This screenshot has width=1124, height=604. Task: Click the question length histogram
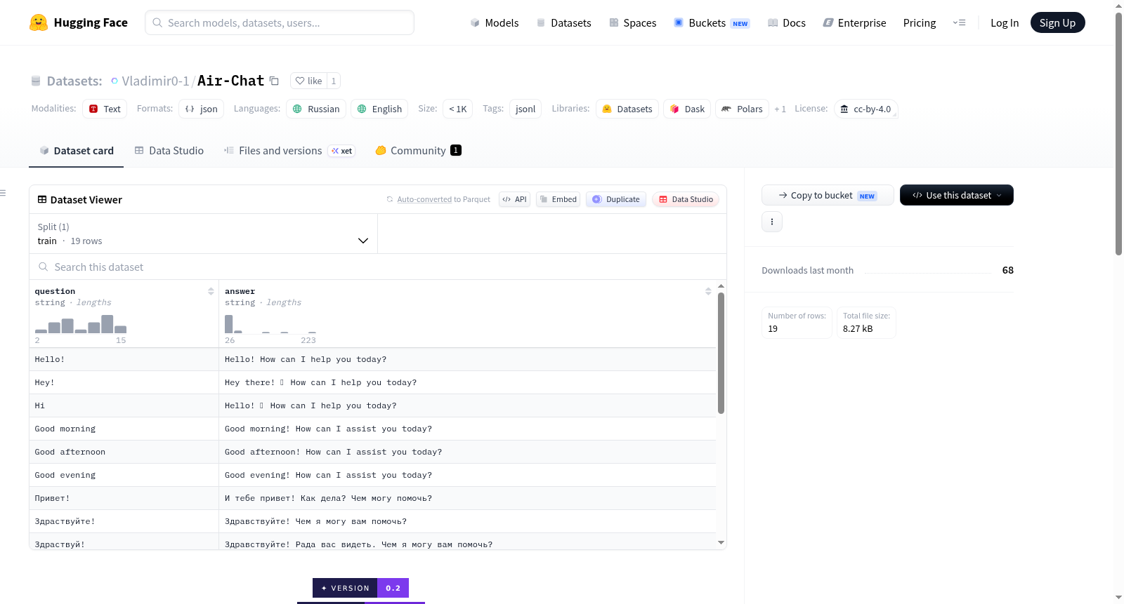pyautogui.click(x=81, y=324)
